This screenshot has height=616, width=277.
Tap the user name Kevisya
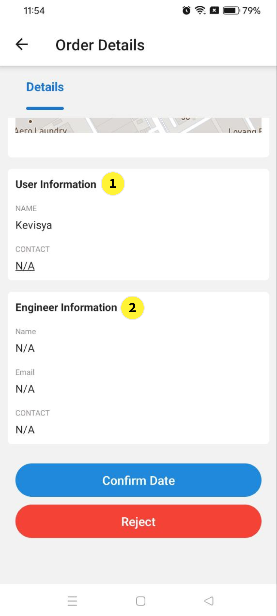(34, 225)
